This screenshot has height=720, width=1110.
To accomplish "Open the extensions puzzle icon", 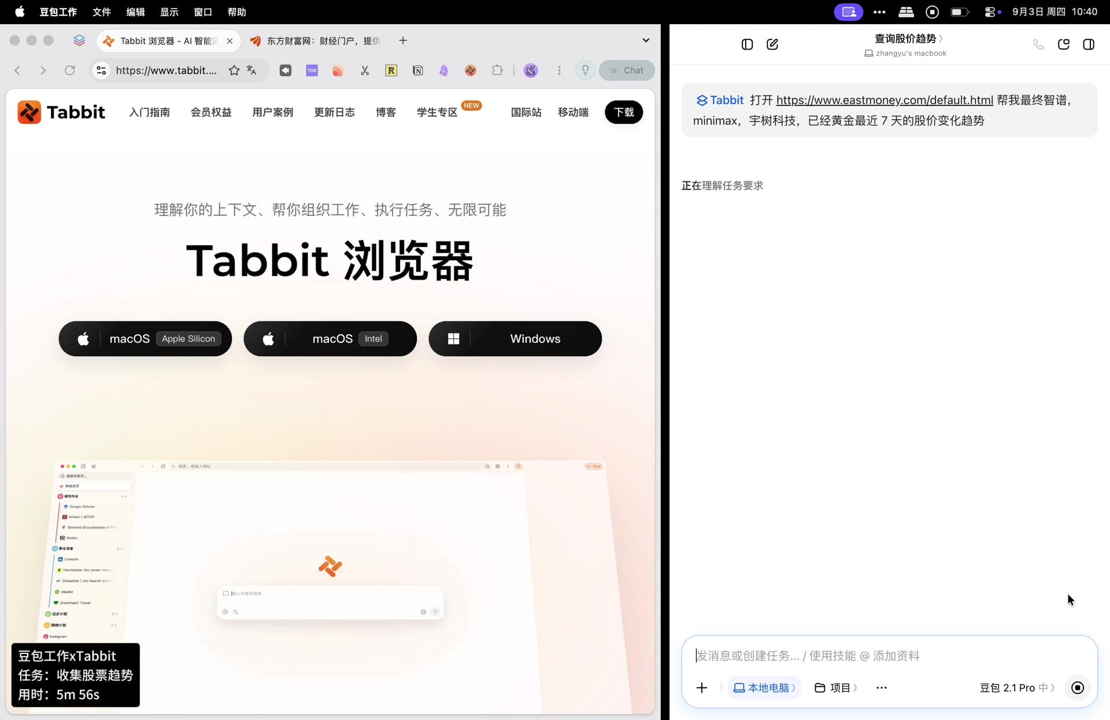I will point(497,70).
